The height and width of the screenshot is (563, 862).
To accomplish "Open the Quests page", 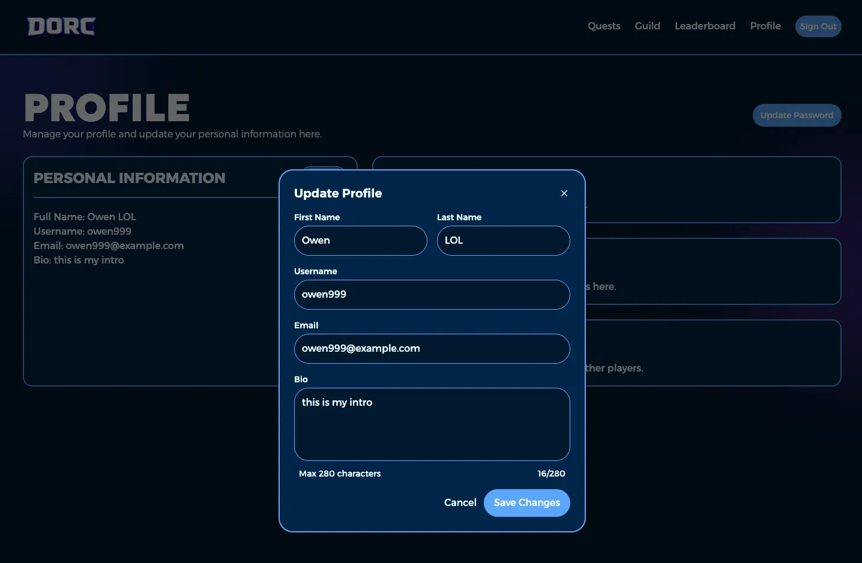I will [x=603, y=26].
